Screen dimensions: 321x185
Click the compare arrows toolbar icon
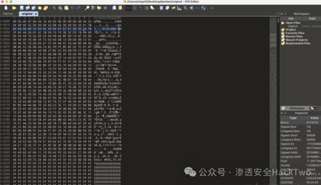[x=173, y=8]
